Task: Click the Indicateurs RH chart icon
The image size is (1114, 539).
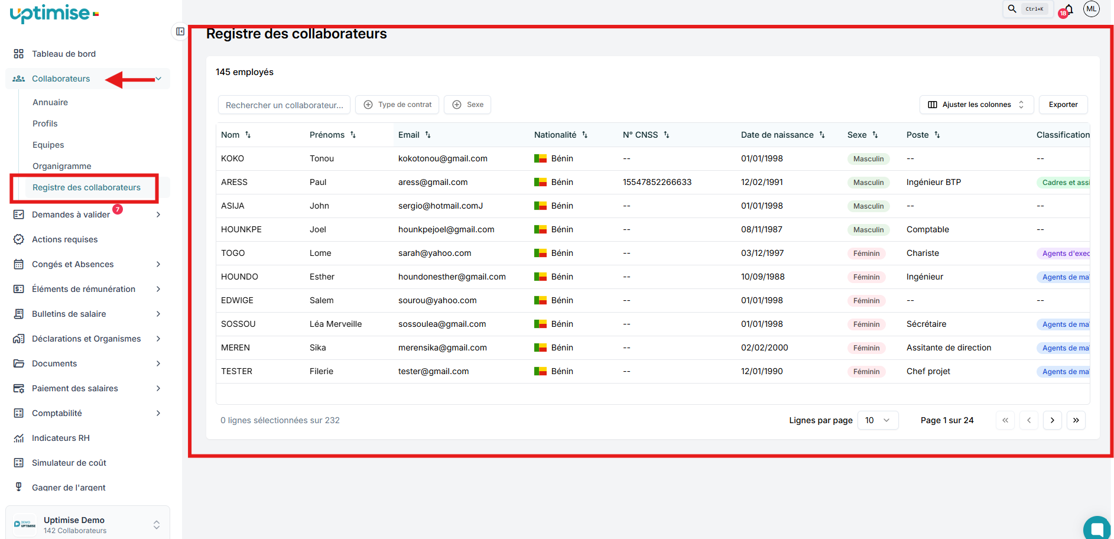Action: tap(19, 438)
